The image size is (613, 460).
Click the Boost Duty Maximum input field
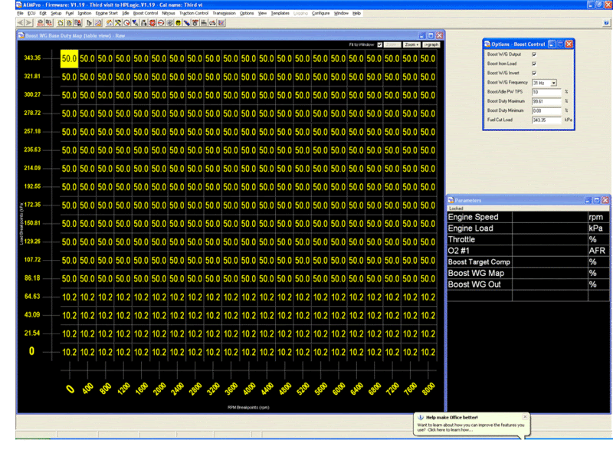[x=546, y=101]
